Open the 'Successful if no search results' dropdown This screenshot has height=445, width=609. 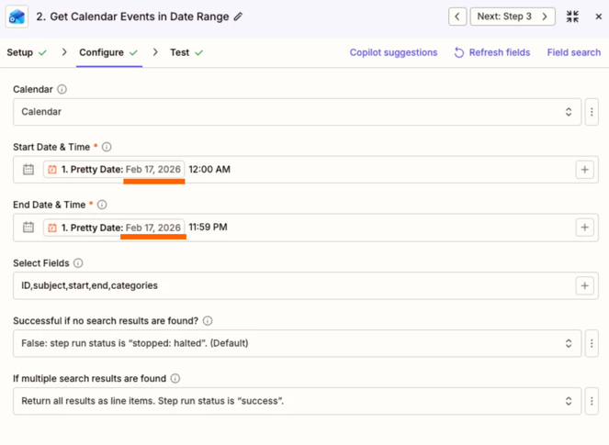(x=294, y=343)
